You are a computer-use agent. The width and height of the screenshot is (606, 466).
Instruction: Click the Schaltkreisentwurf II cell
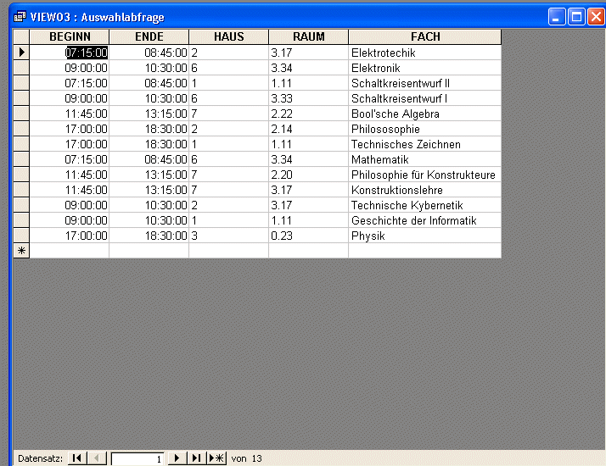point(424,83)
